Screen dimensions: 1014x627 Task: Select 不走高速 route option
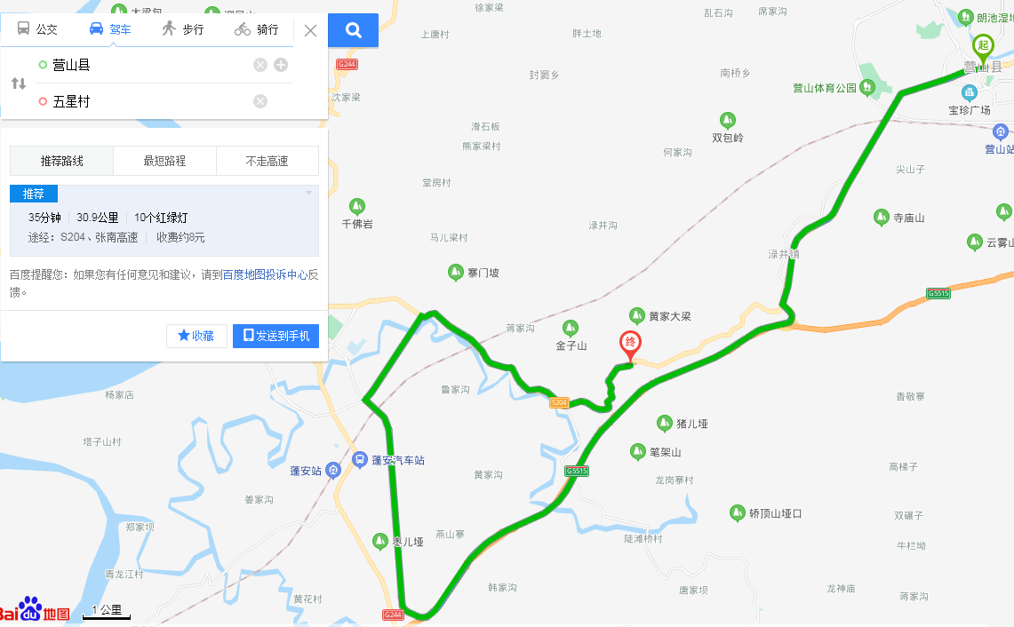click(x=267, y=161)
